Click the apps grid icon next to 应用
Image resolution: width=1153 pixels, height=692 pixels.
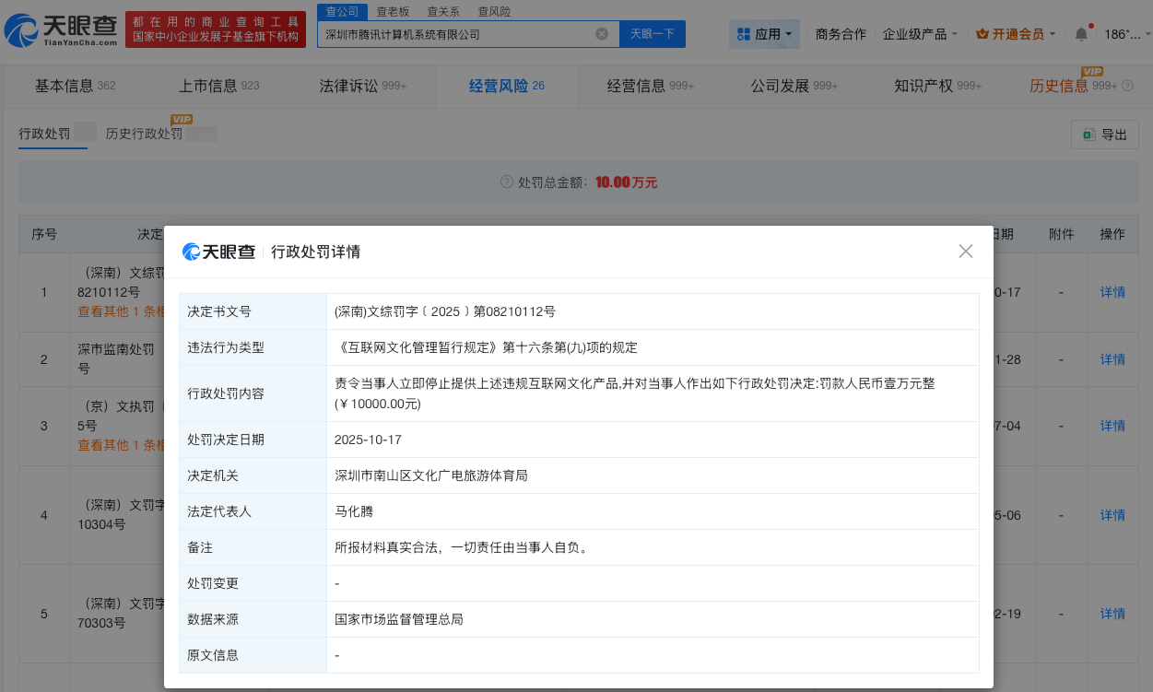743,33
